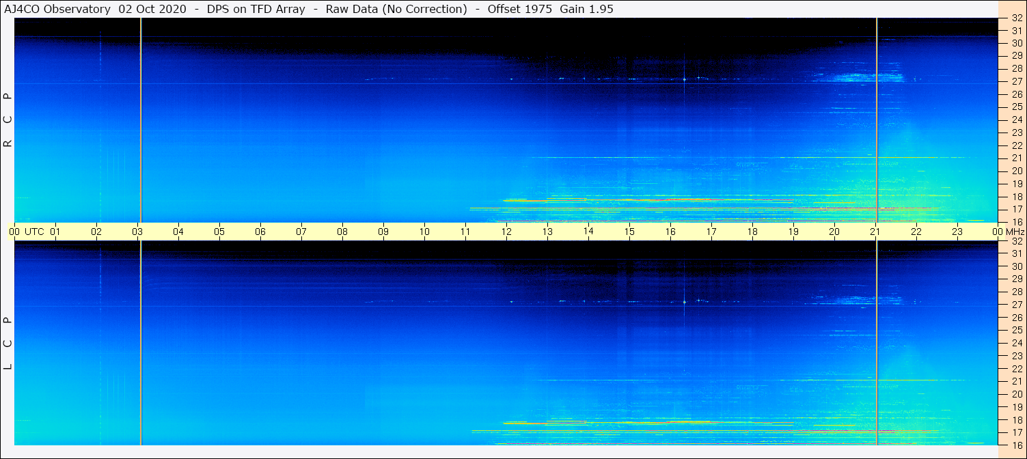
Task: Click the RCP polarization label
Action: [8, 120]
